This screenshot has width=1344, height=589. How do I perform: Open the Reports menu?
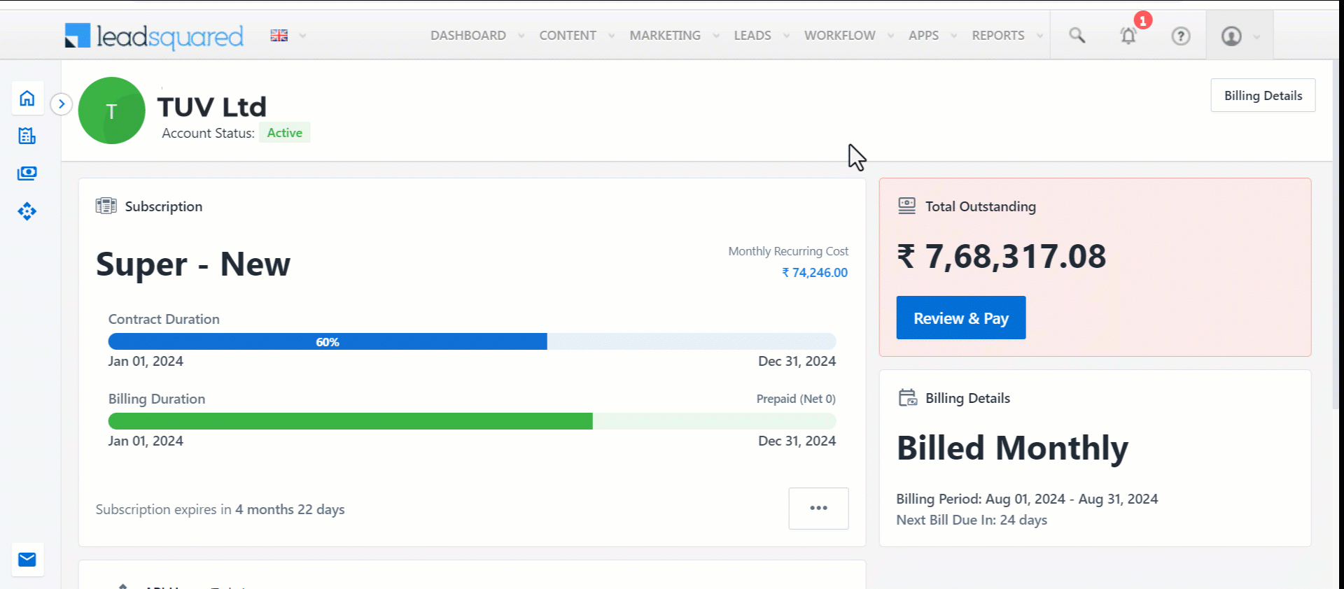click(x=998, y=36)
